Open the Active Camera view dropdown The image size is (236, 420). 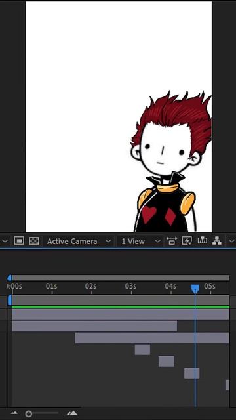pyautogui.click(x=79, y=241)
